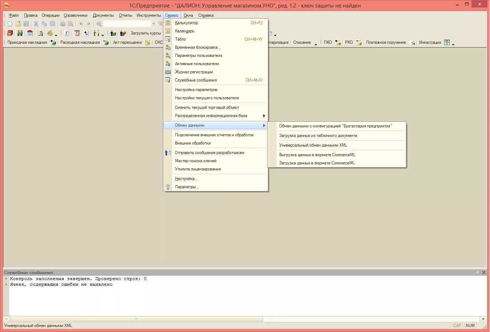The width and height of the screenshot is (490, 332).
Task: Open the Операции menu
Action: (x=51, y=15)
